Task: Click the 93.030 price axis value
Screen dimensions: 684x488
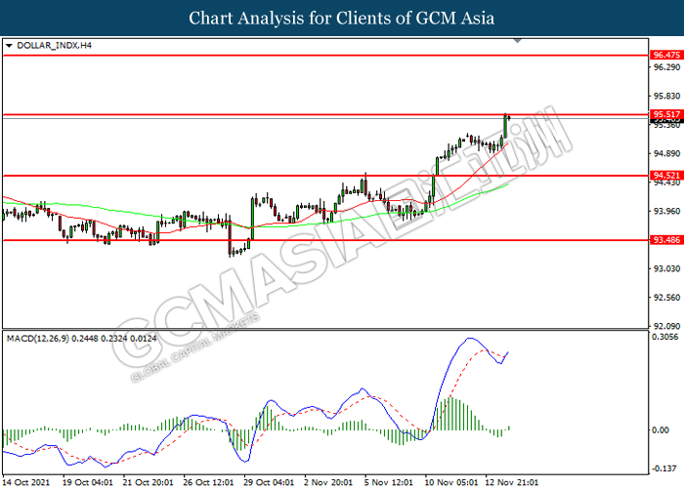Action: tap(666, 268)
